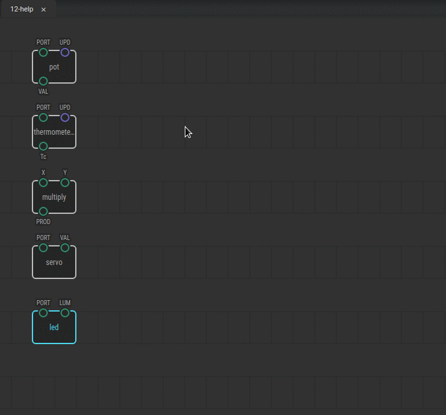Click the VAL input pin on servo
The height and width of the screenshot is (415, 446).
(x=65, y=248)
